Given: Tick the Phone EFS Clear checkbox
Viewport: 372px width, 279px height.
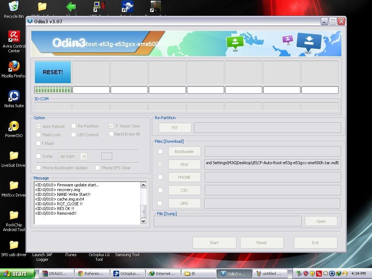Looking at the screenshot, I should click(97, 168).
